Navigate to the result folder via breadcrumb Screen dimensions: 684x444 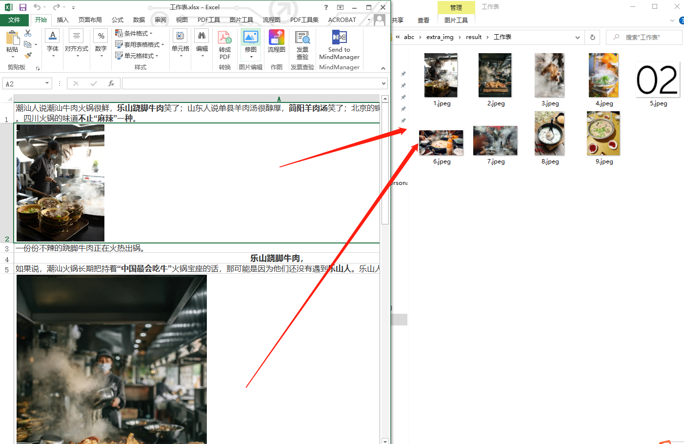pyautogui.click(x=474, y=37)
